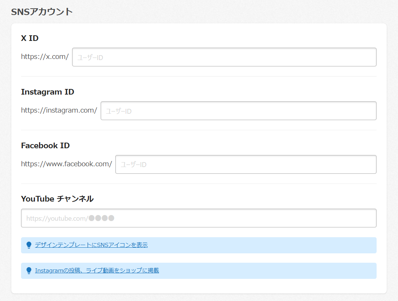Click divider line below the X ID field
The image size is (398, 301).
[199, 77]
